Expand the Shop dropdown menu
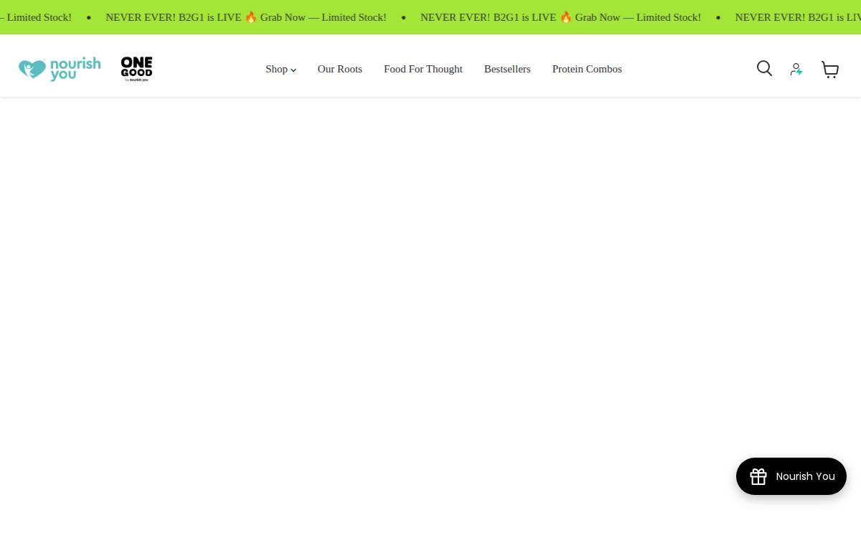The width and height of the screenshot is (861, 538). [x=281, y=69]
